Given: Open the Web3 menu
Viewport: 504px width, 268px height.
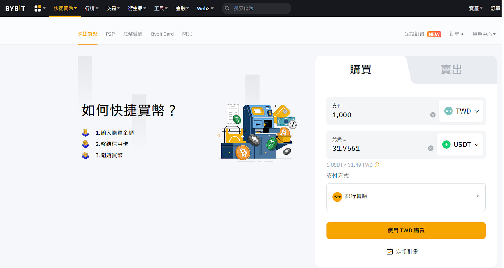Looking at the screenshot, I should pos(205,8).
